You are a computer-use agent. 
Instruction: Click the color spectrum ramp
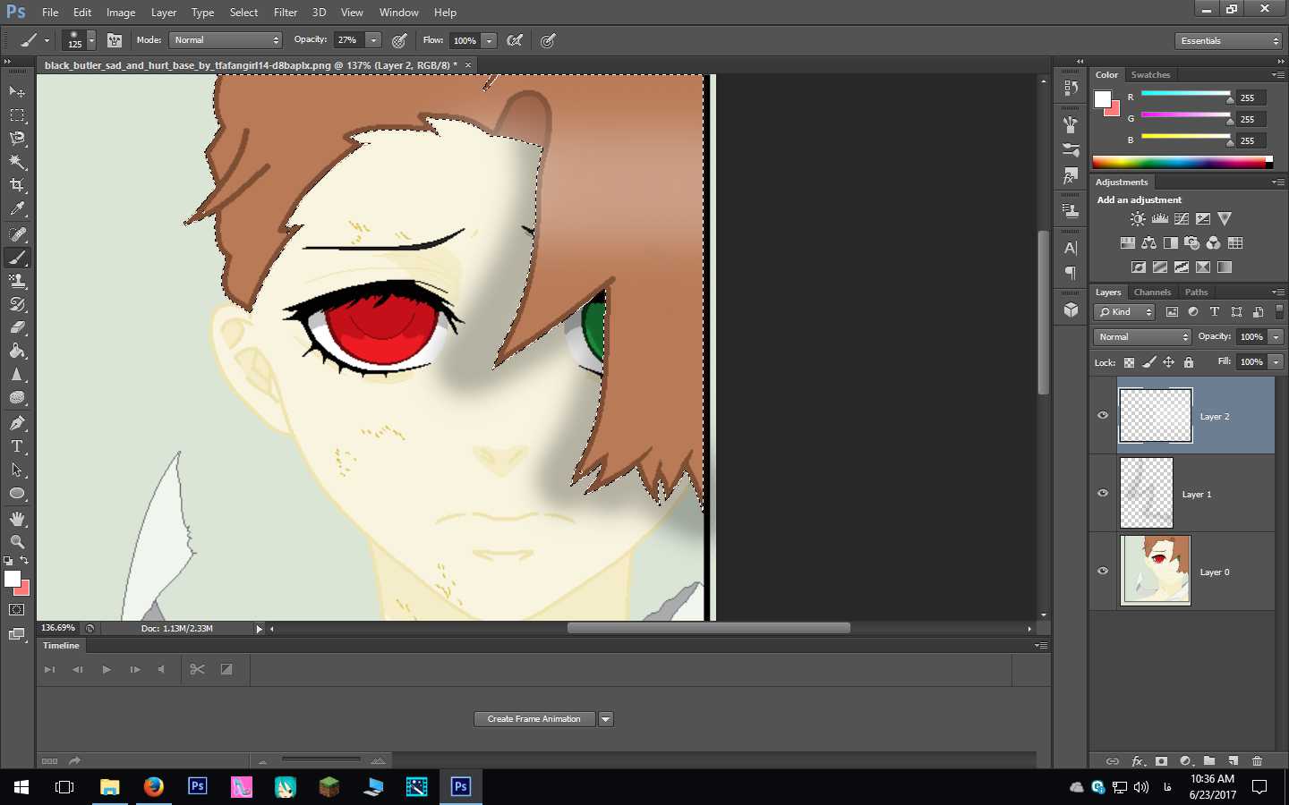[1182, 162]
